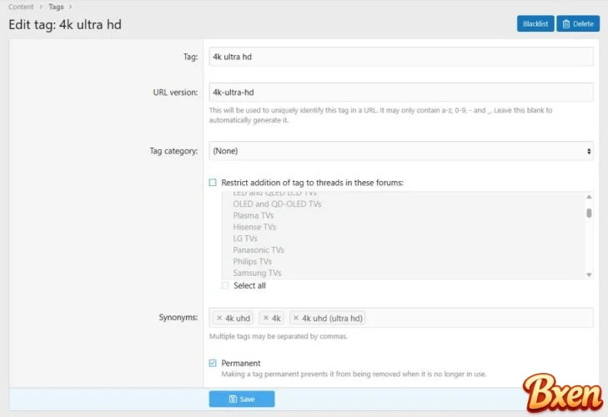Click the forum list scrollbar thumb
Image resolution: width=608 pixels, height=417 pixels.
[589, 213]
